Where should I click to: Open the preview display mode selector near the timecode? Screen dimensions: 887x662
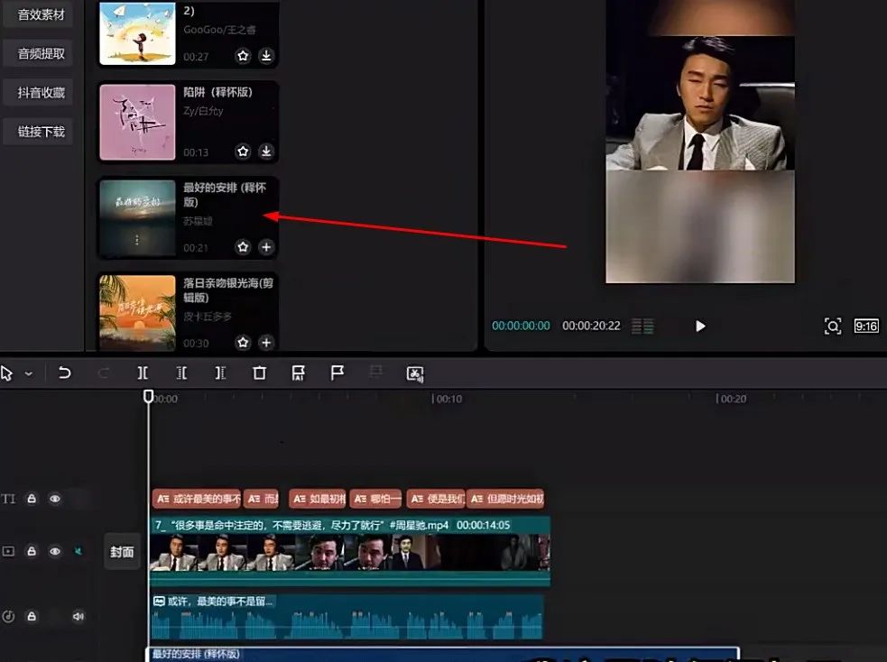(x=642, y=326)
